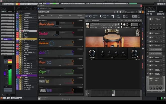The image size is (166, 104).
Task: Select the TROMPETAS 05 track
Action: (x=28, y=64)
